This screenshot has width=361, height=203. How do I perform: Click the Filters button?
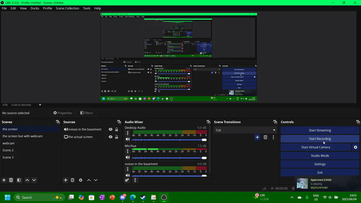(x=87, y=113)
